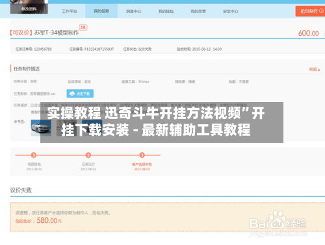Click the 任务制作描述 section heading

27,69
